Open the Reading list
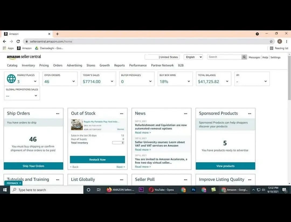The image size is (291, 222). coord(279,48)
